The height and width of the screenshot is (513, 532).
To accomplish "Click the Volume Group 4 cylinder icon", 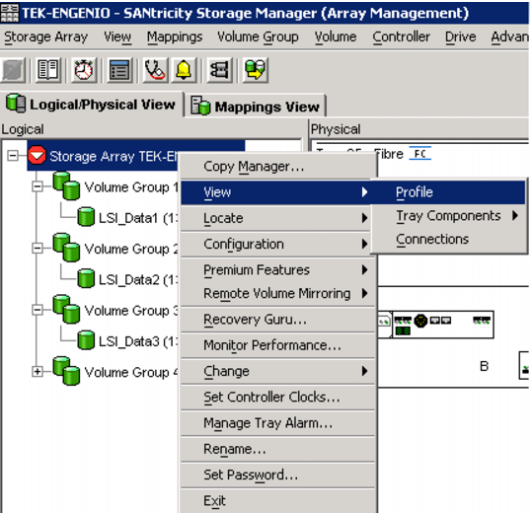I will (66, 371).
